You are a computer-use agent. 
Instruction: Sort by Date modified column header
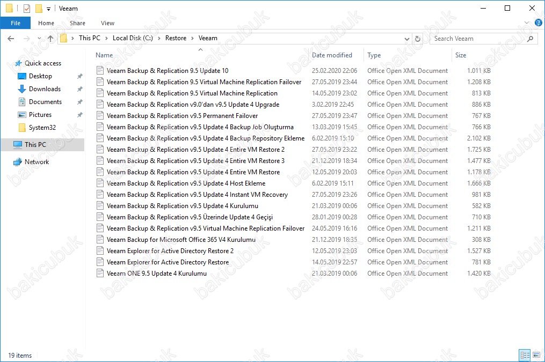coord(332,55)
